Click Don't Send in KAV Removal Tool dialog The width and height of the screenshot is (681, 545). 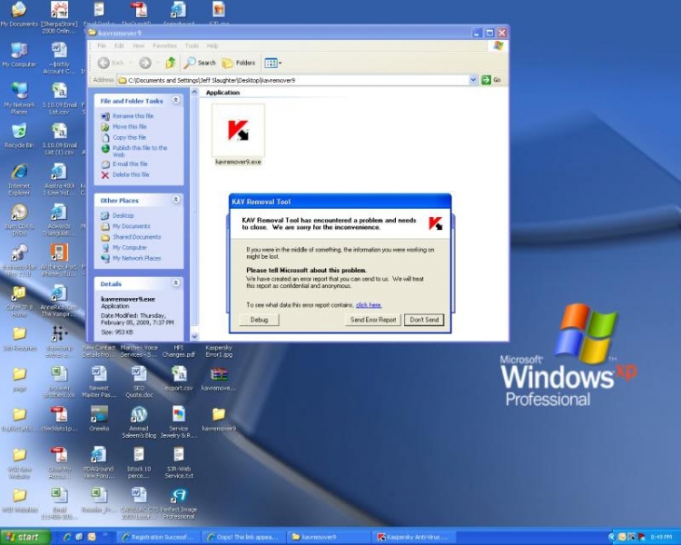(424, 320)
